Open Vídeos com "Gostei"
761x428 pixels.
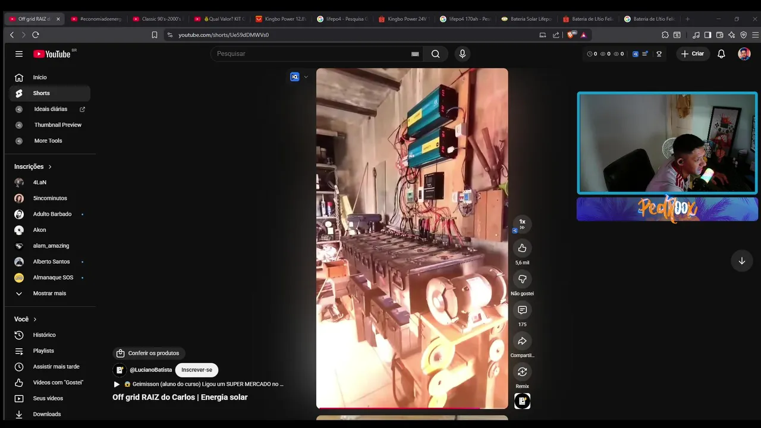pyautogui.click(x=49, y=382)
